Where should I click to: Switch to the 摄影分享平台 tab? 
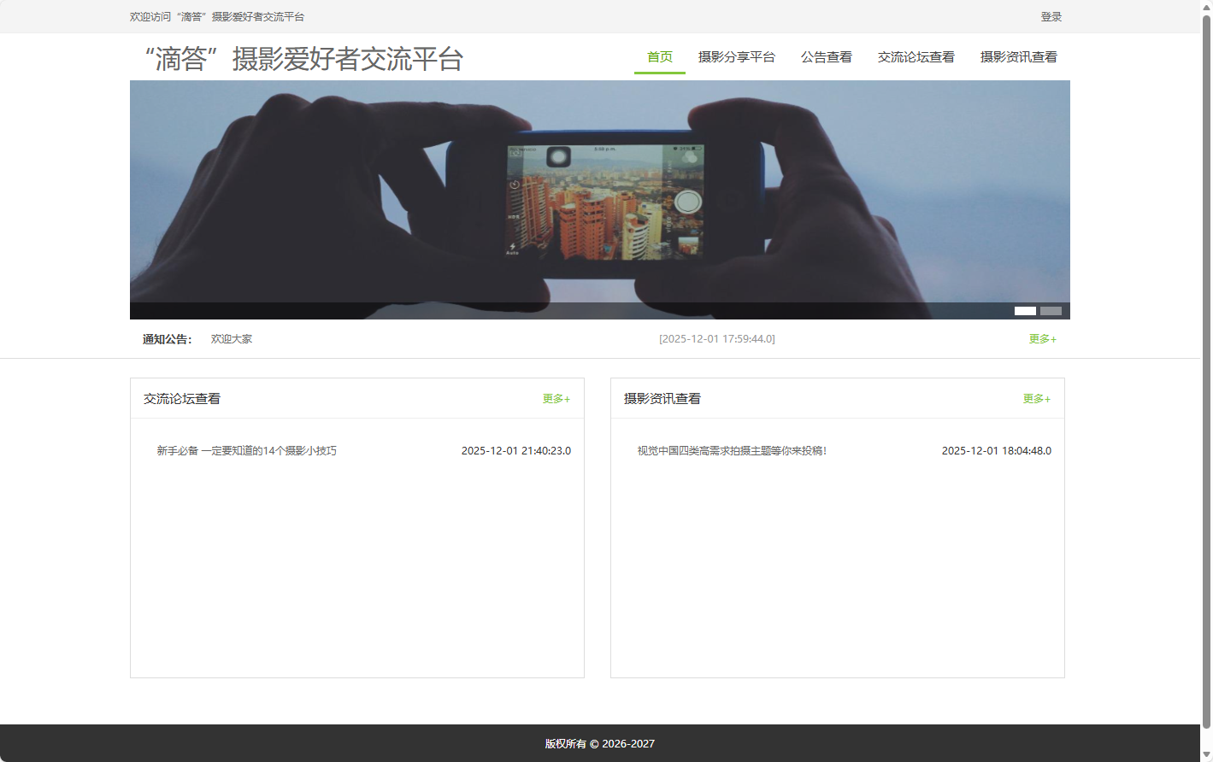pos(737,57)
